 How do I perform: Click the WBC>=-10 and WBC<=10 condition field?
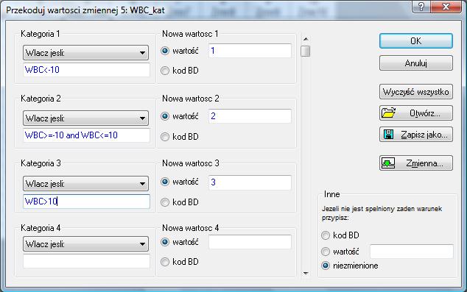click(x=86, y=135)
